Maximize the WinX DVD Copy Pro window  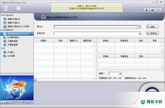[157, 2]
